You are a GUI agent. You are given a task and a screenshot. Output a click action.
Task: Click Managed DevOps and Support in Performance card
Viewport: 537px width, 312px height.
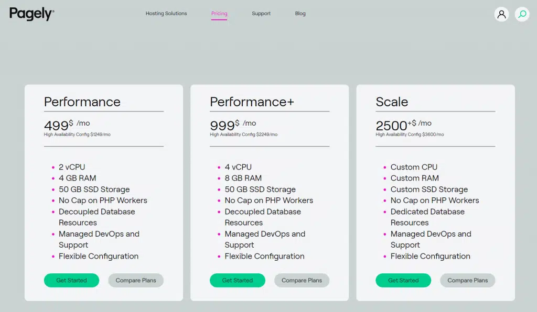(99, 239)
